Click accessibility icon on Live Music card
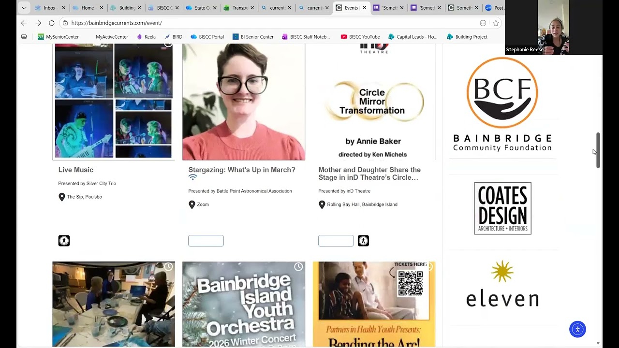This screenshot has width=619, height=348. point(64,241)
